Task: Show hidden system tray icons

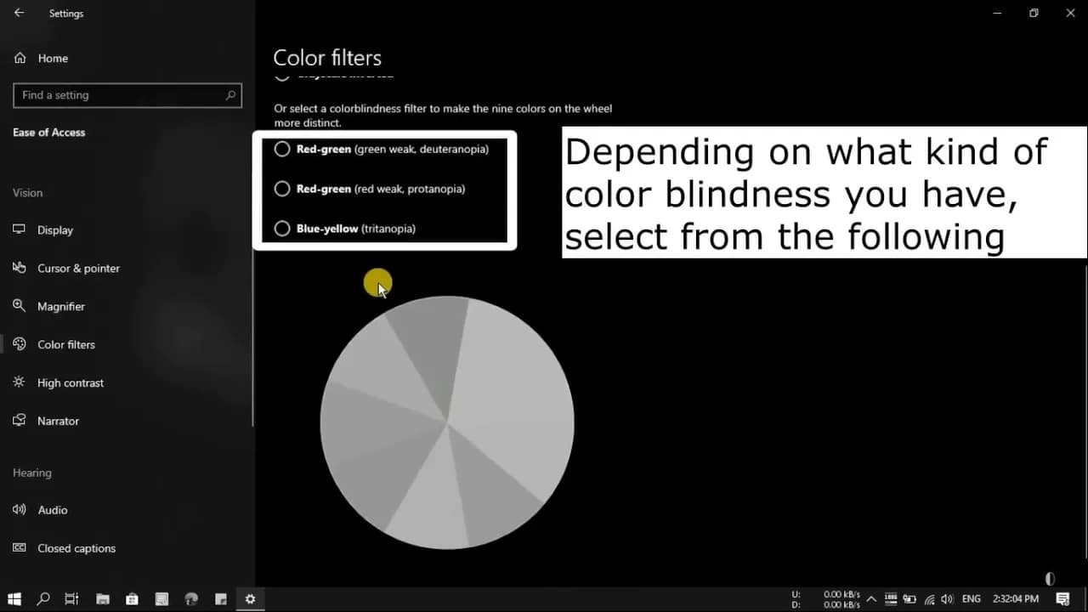Action: [x=871, y=599]
